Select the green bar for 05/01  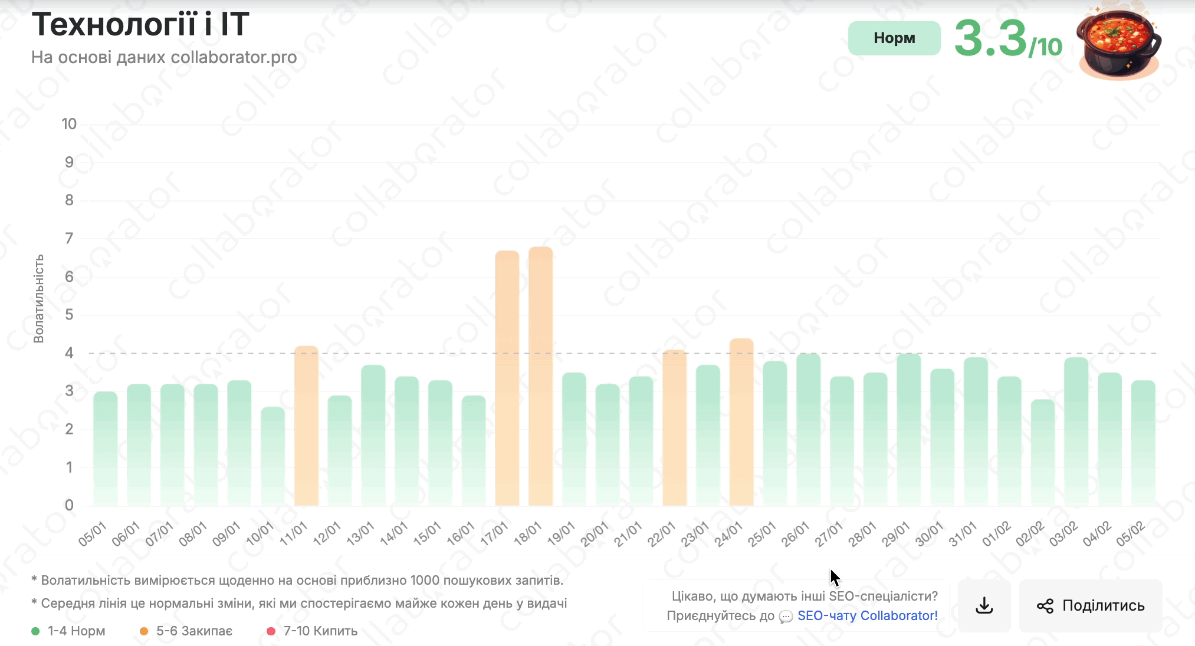(x=105, y=448)
